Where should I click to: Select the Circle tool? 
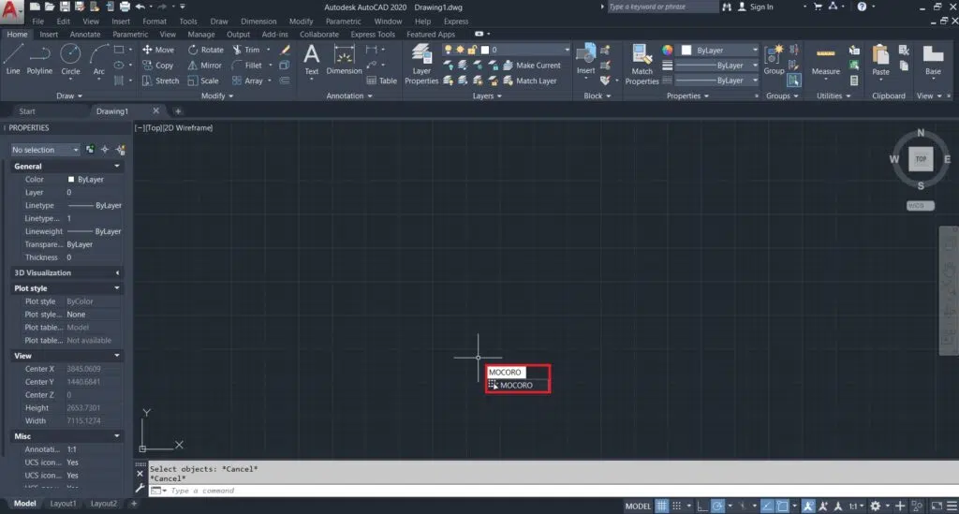[x=70, y=58]
